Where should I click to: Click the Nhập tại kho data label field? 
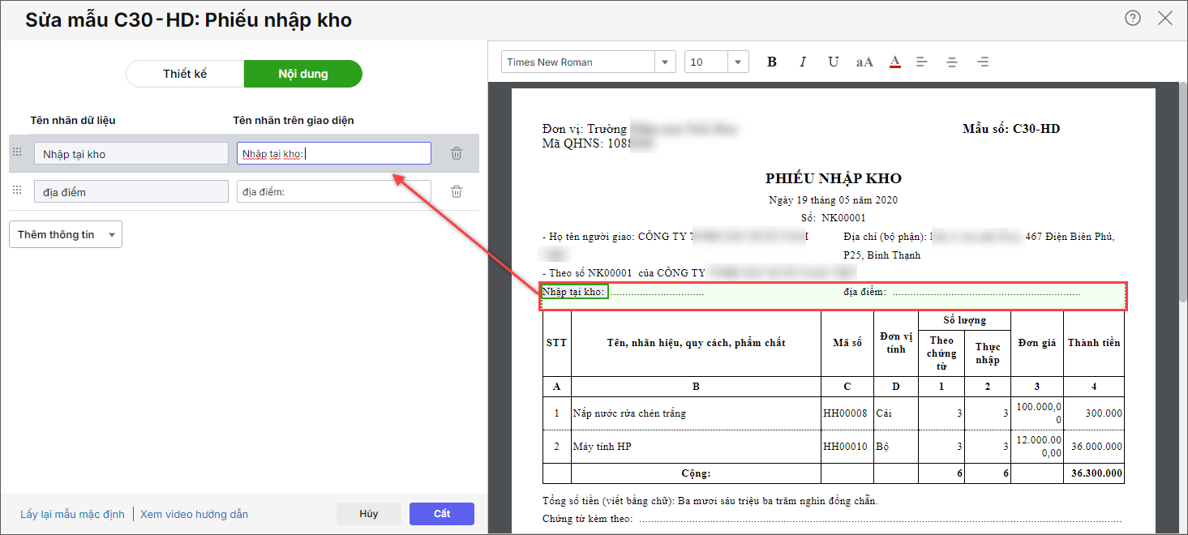[x=131, y=154]
